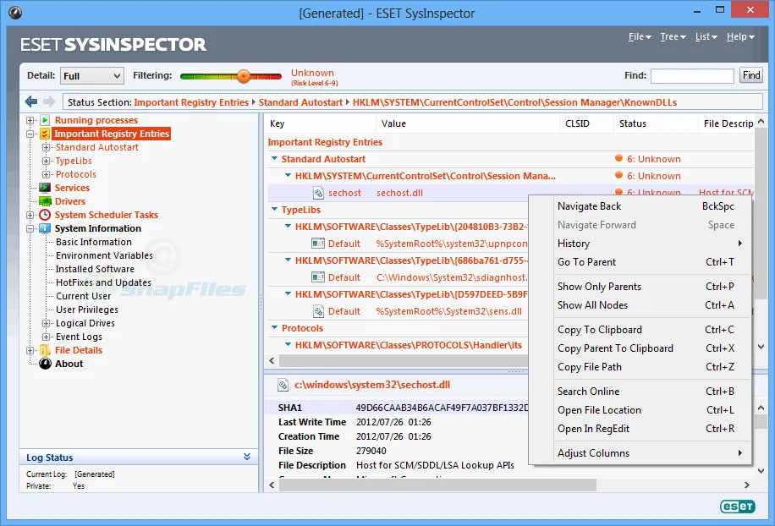Click Important Registry Entries breadcrumb link

pyautogui.click(x=191, y=102)
